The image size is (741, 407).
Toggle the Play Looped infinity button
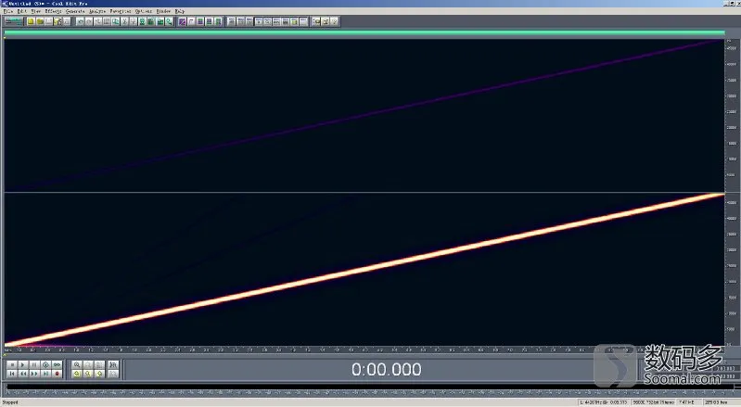pos(57,364)
